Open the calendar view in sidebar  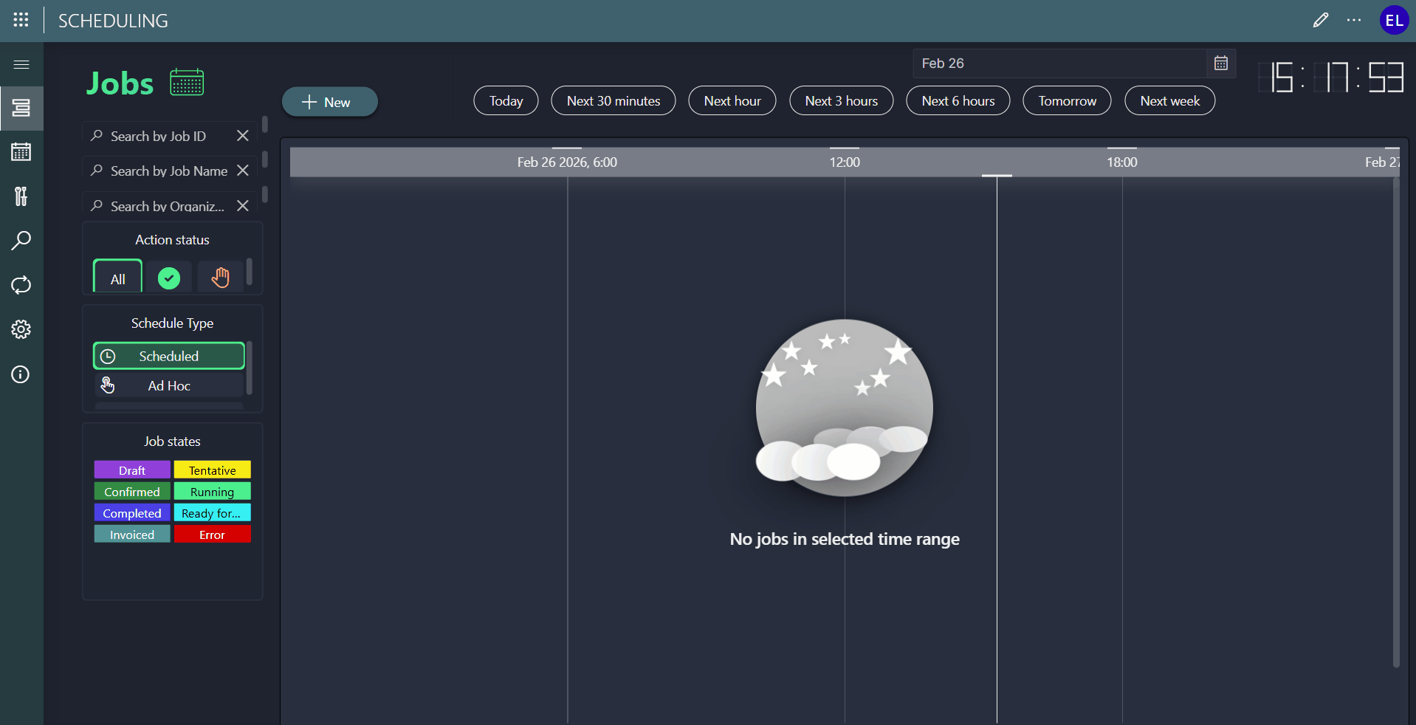pyautogui.click(x=21, y=152)
